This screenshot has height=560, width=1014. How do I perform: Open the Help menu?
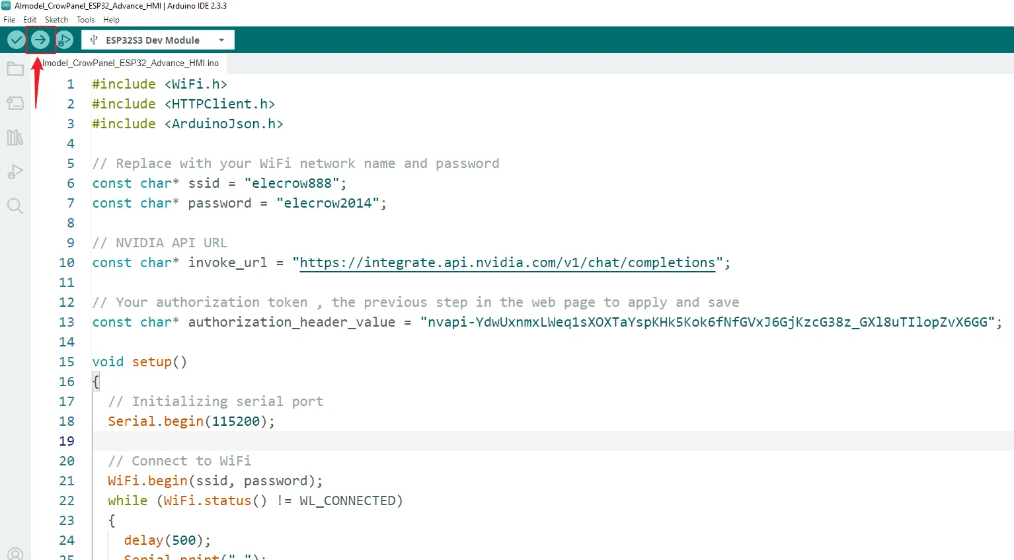(x=111, y=20)
